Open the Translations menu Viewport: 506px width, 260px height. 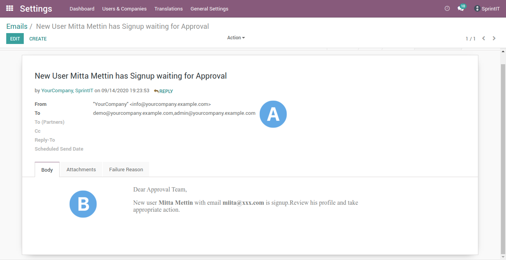pyautogui.click(x=168, y=9)
